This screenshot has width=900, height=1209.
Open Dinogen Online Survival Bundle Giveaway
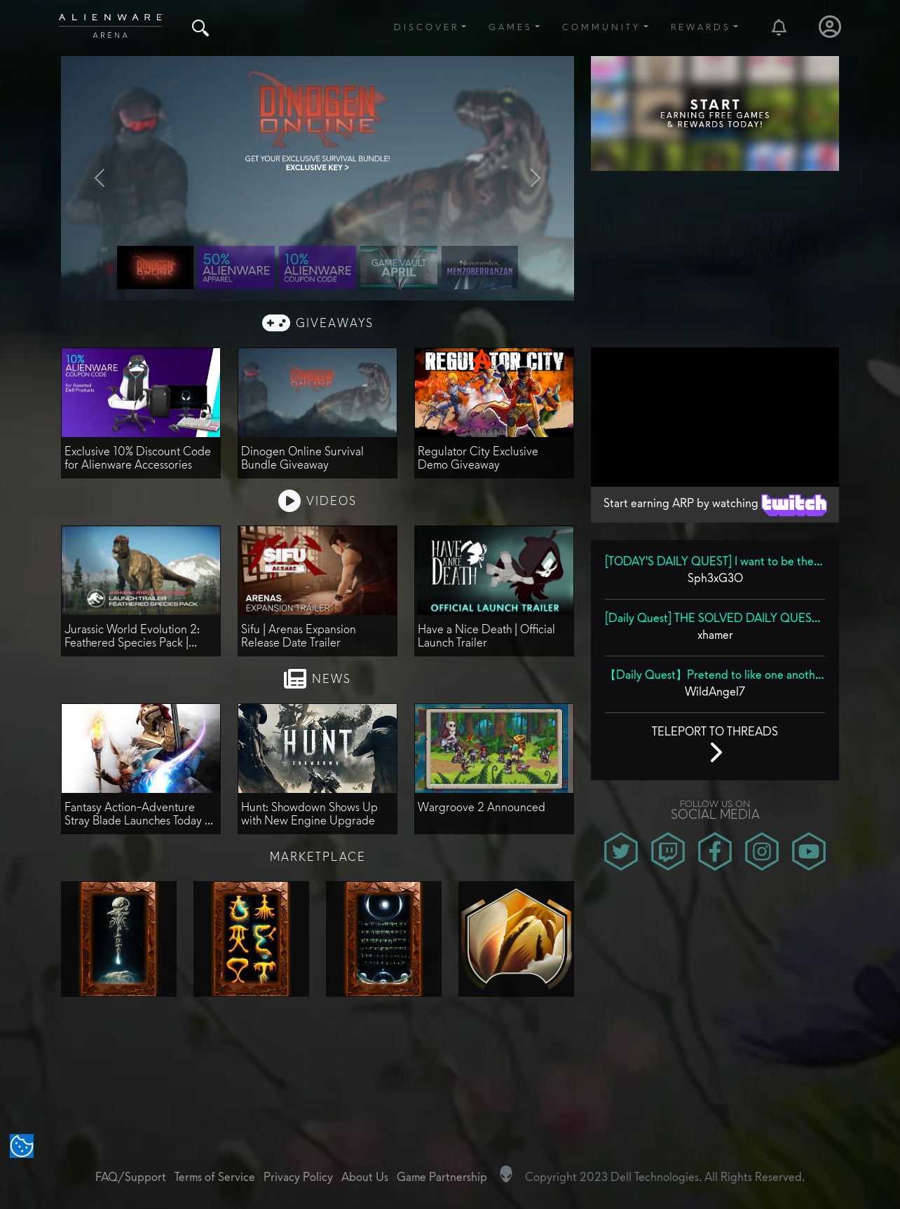pyautogui.click(x=318, y=413)
